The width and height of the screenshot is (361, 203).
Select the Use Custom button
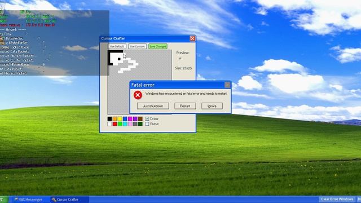pyautogui.click(x=137, y=46)
